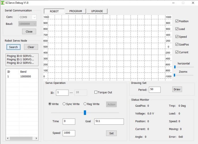Enable the Torque Out checkbox
This screenshot has height=144, width=198.
[96, 92]
